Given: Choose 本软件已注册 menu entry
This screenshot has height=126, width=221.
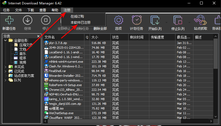Looking at the screenshot, I should tap(83, 23).
